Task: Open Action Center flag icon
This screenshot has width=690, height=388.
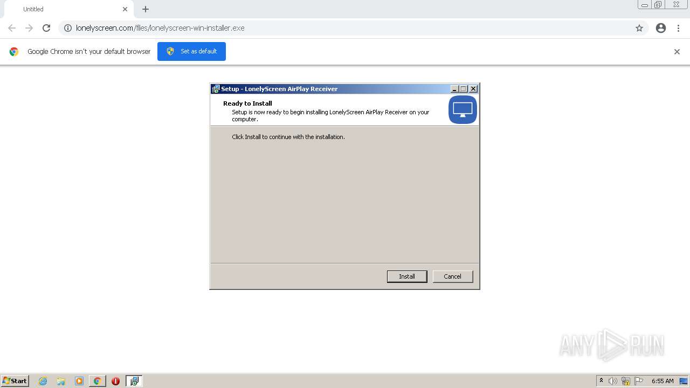Action: pos(639,381)
